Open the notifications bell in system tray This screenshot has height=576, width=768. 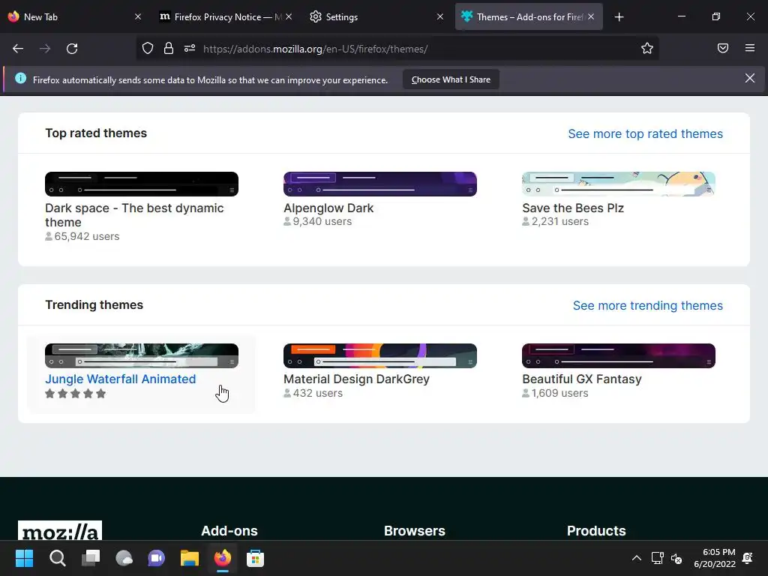click(x=748, y=558)
